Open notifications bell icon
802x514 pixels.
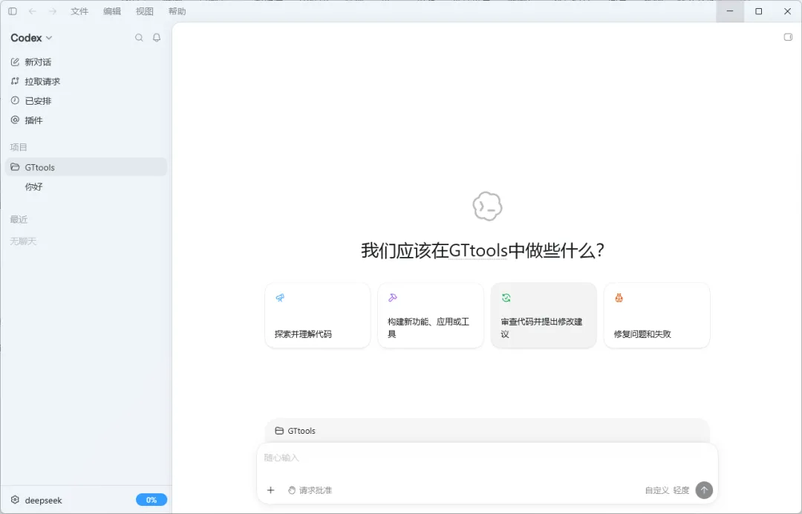coord(157,37)
